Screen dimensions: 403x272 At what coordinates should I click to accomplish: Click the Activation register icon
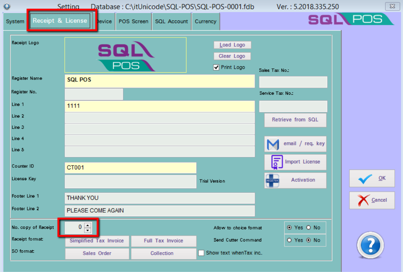272,180
